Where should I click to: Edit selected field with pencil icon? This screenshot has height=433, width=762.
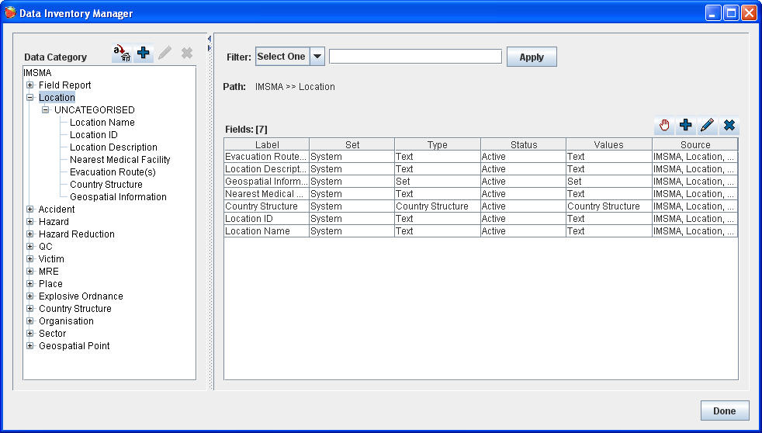(x=707, y=125)
